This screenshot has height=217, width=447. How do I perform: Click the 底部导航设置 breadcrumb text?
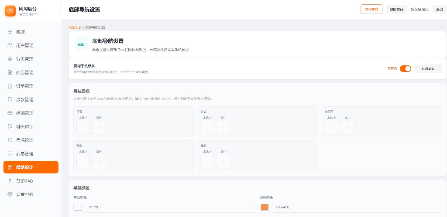95,27
